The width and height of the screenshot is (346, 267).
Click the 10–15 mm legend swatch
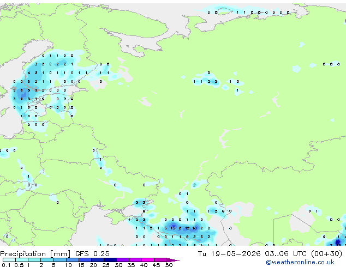click(x=72, y=260)
